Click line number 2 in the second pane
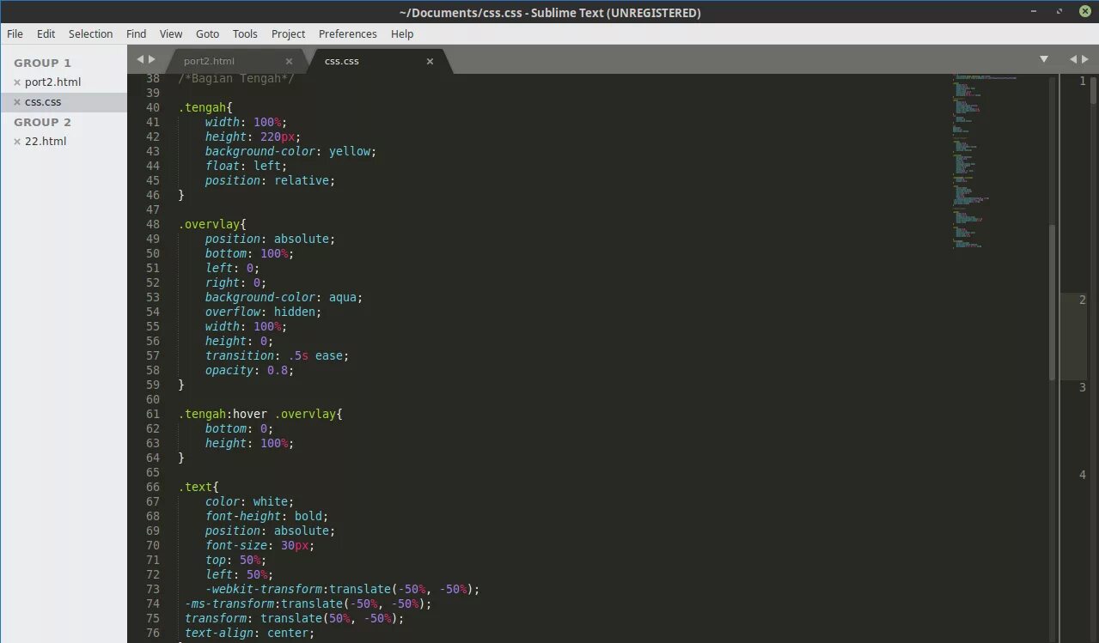Screen dimensions: 1099x643 tap(1083, 300)
